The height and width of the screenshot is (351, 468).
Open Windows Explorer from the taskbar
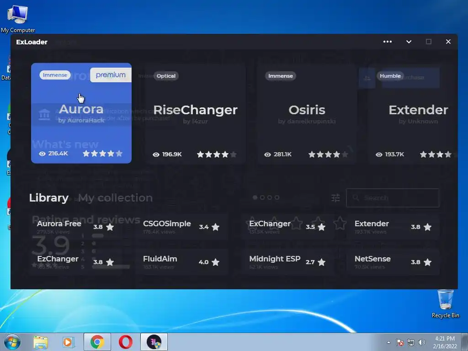[41, 342]
